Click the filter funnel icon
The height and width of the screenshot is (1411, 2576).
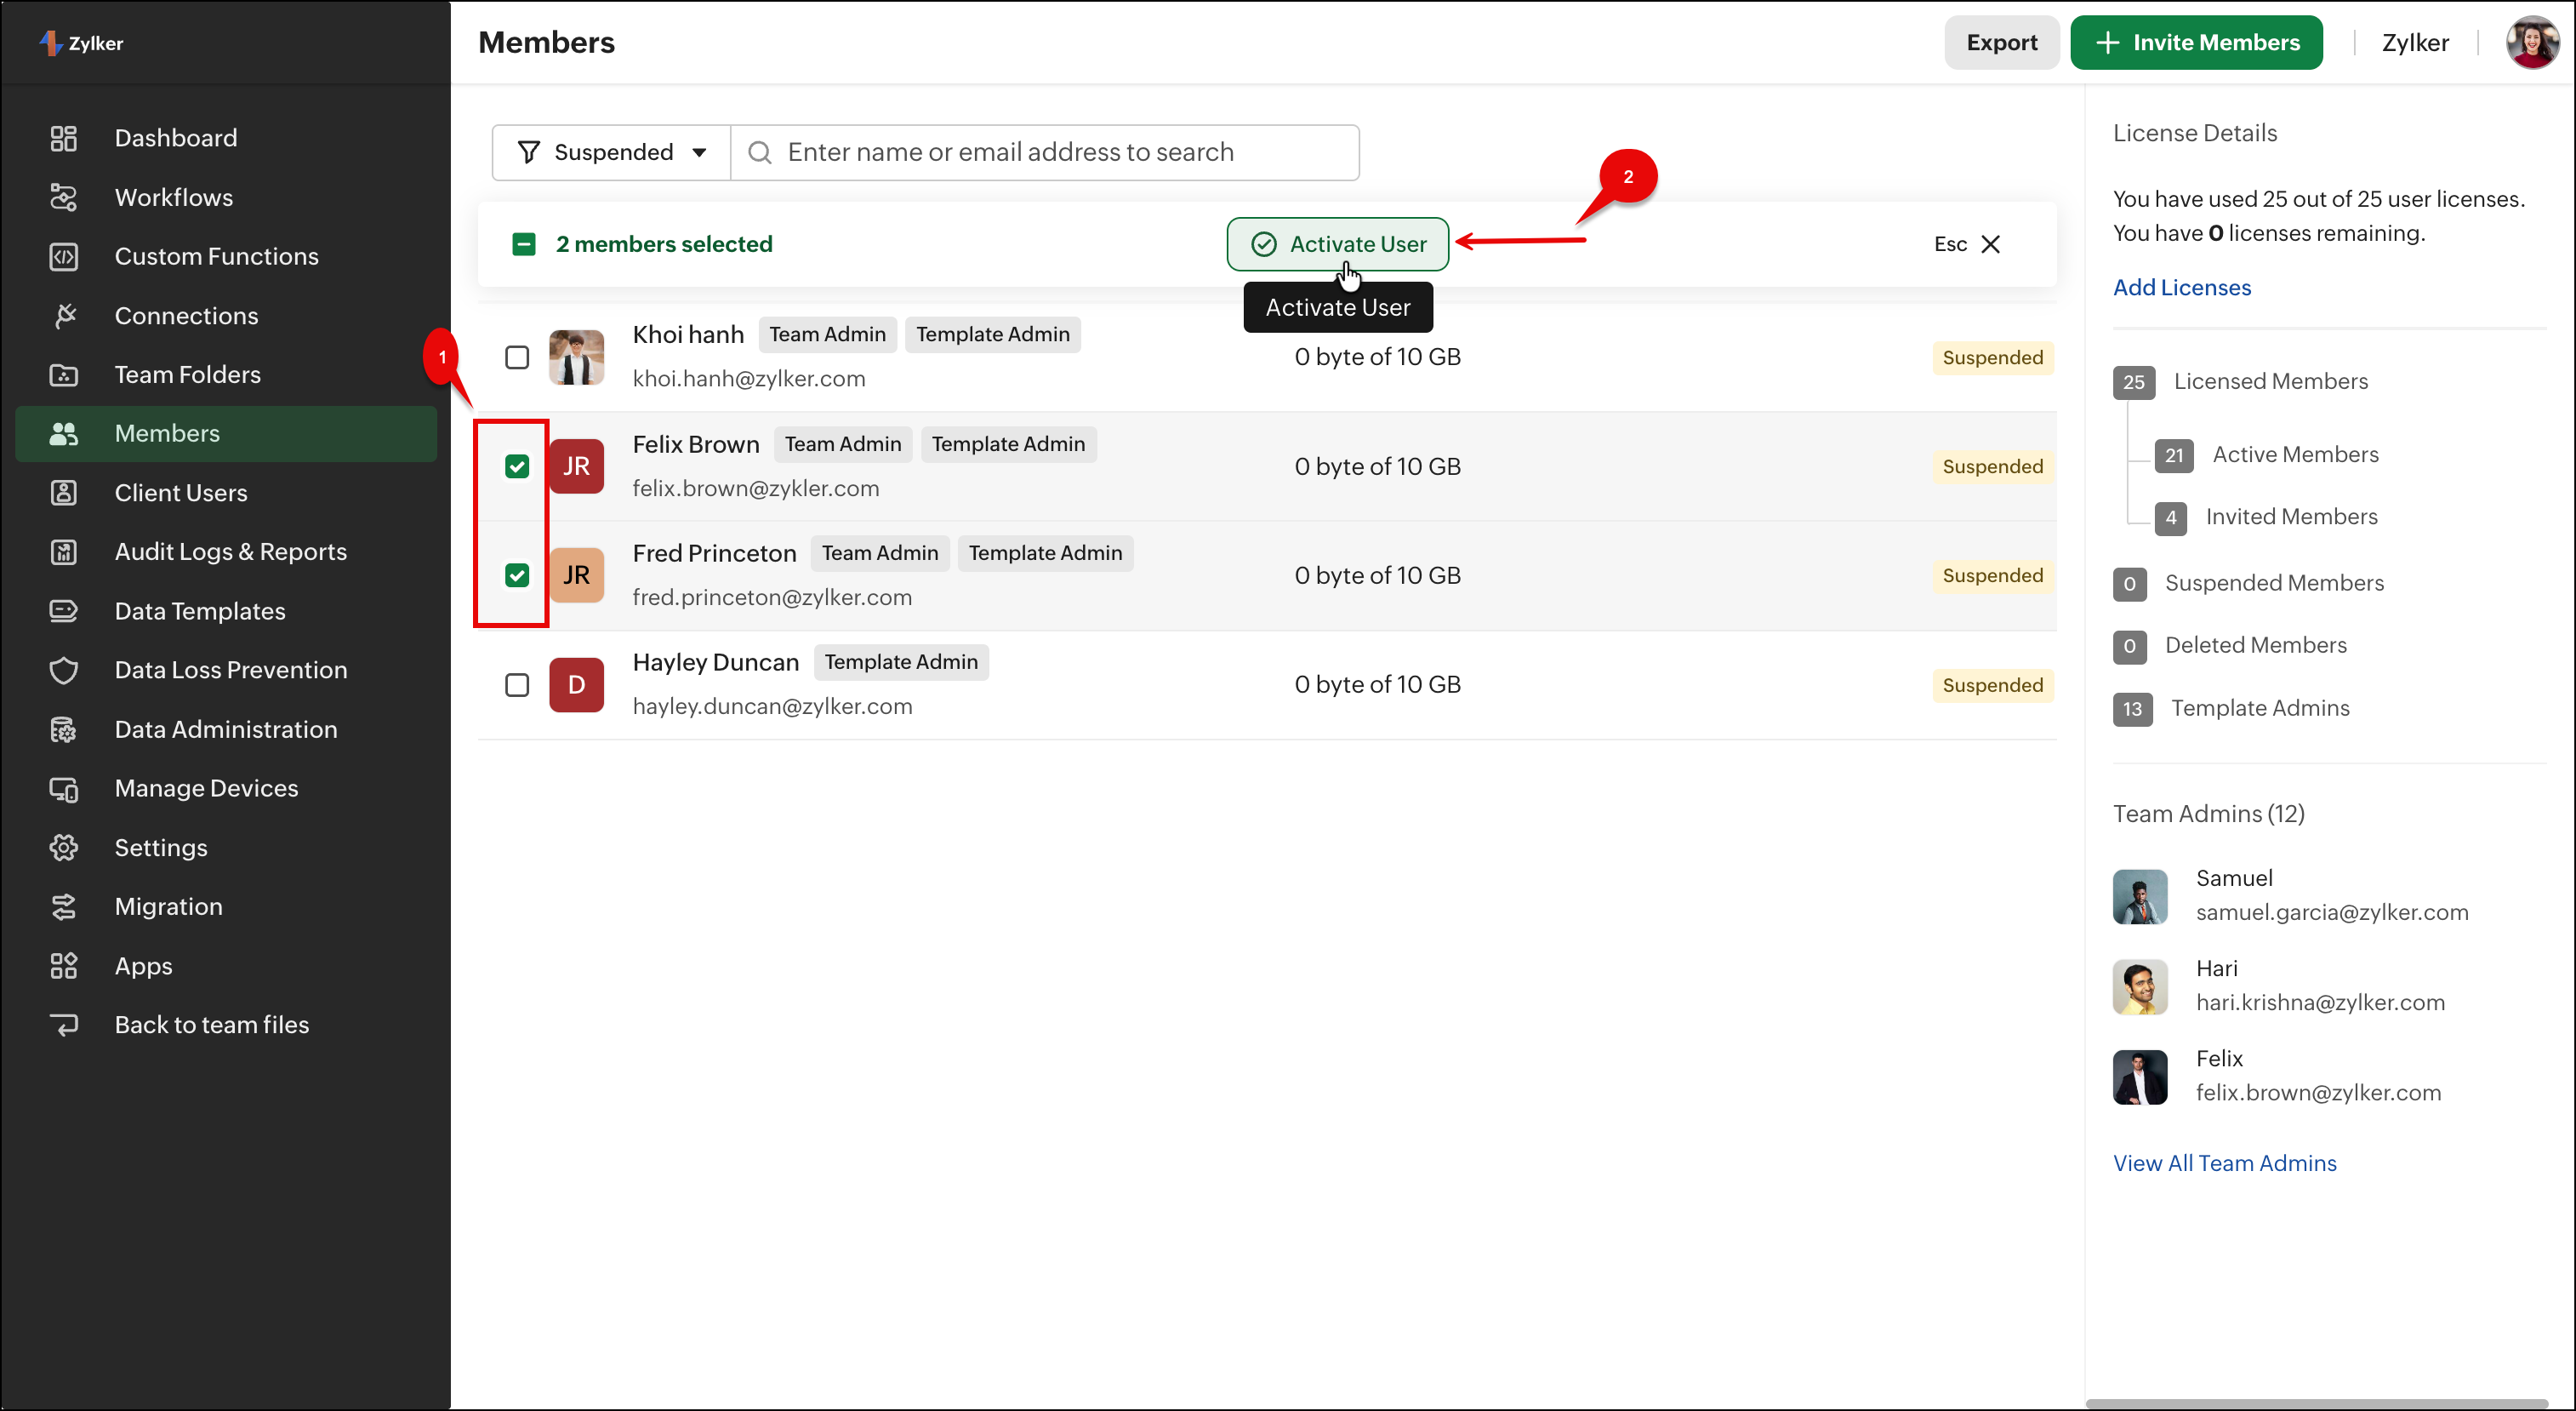click(x=529, y=152)
